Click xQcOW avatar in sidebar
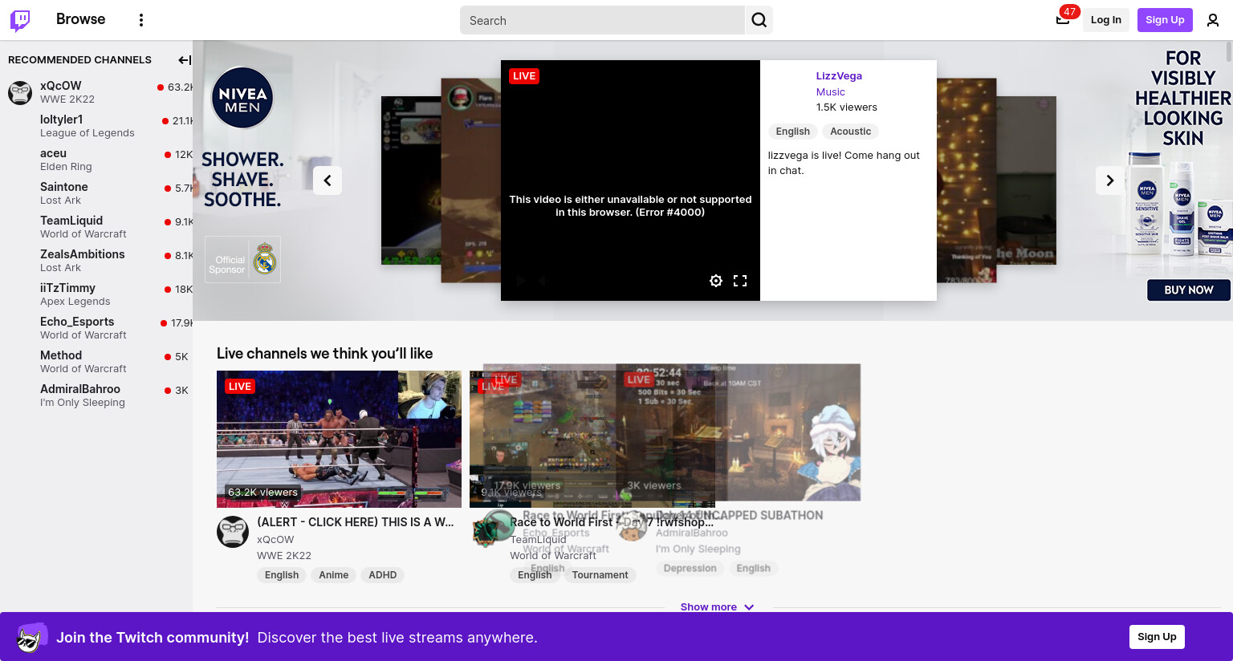The height and width of the screenshot is (661, 1233). point(20,92)
